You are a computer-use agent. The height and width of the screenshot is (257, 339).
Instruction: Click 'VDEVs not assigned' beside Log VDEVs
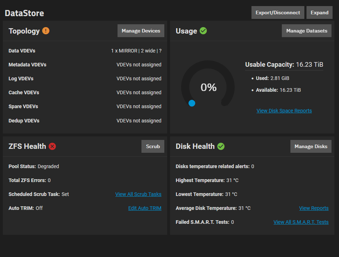coord(139,79)
